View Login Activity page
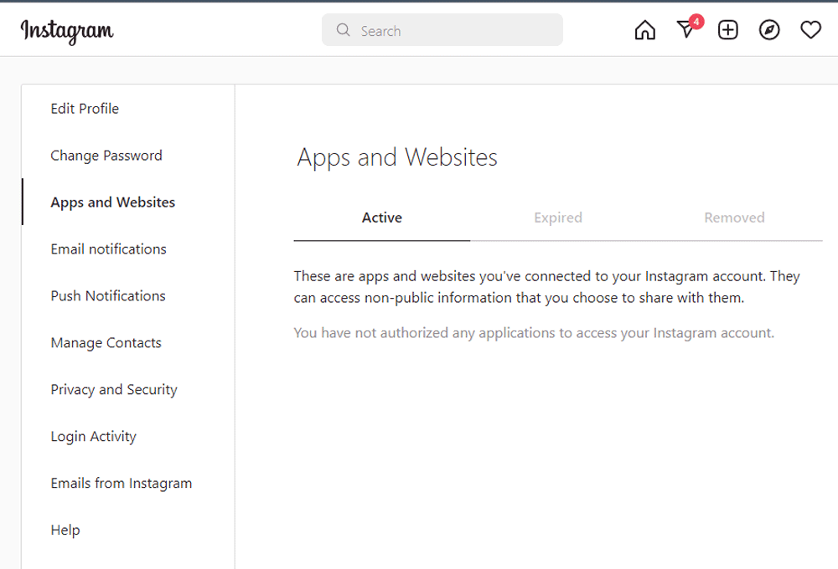The height and width of the screenshot is (569, 838). (94, 437)
